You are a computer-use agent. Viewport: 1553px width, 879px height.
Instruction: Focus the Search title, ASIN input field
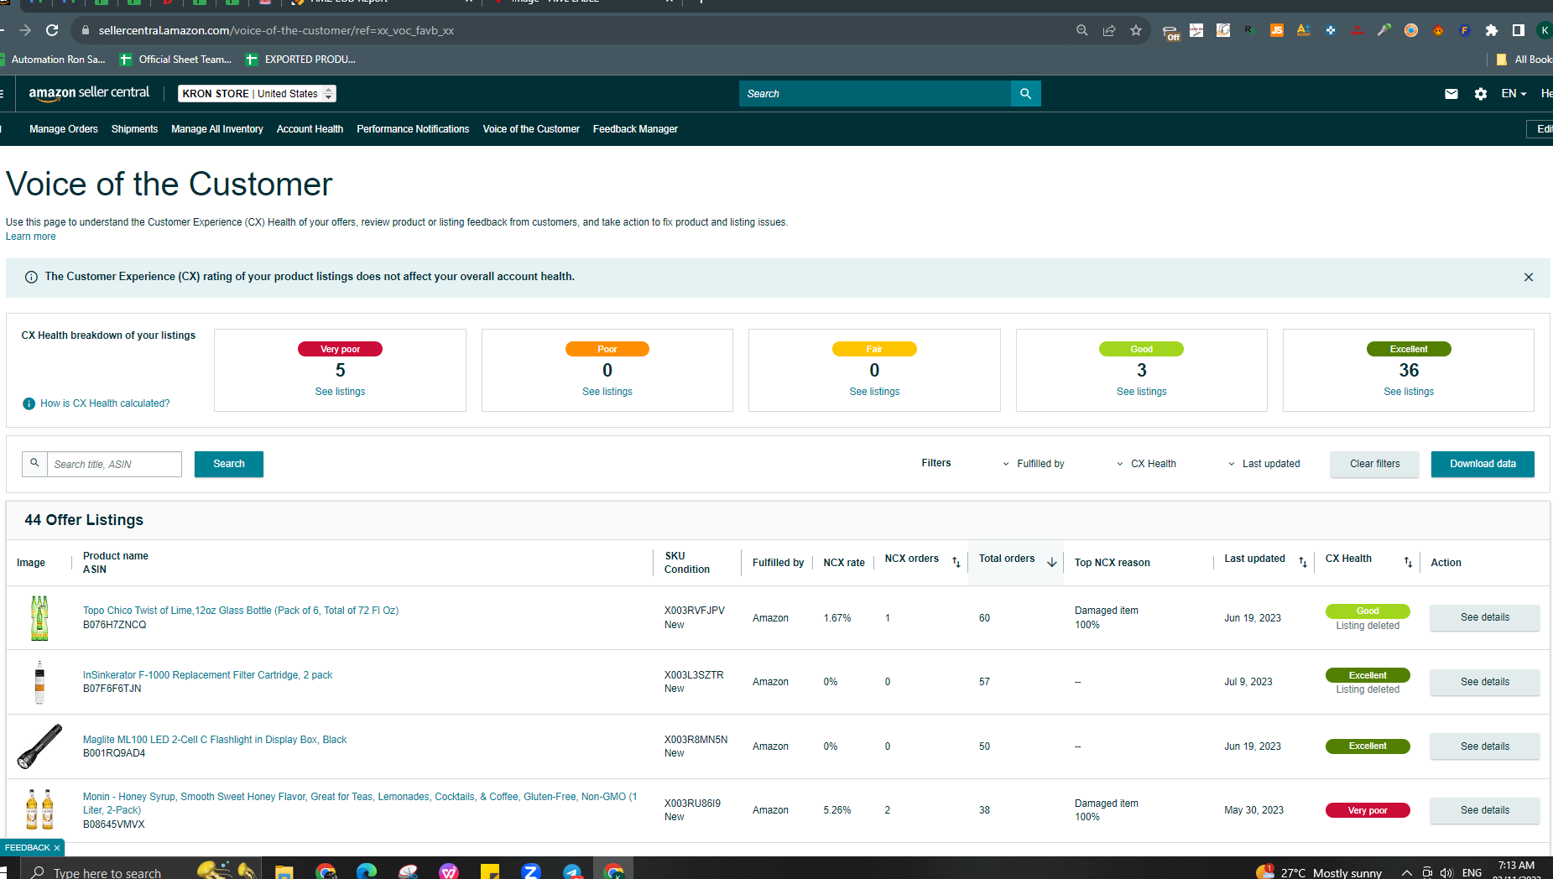114,465
